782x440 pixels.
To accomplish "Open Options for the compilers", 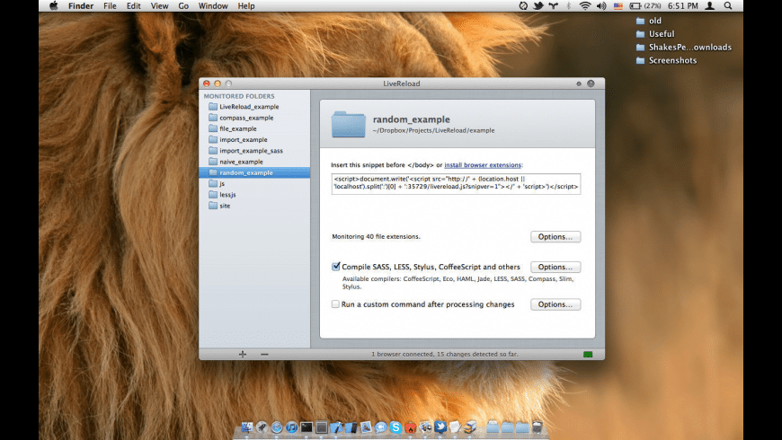I will coord(555,267).
